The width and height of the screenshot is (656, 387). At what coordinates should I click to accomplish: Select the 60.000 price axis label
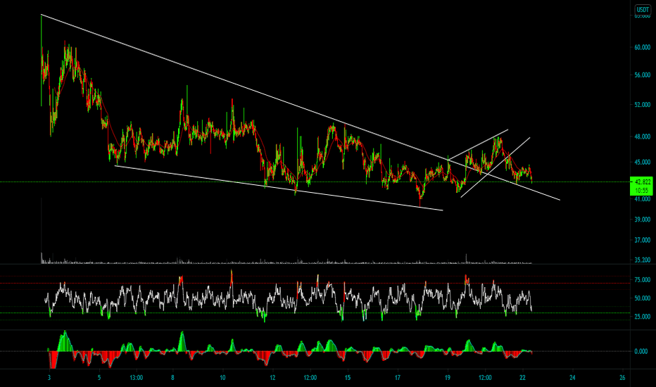point(642,47)
